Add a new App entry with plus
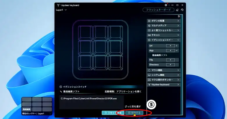Image resolution: width=227 pixels, height=119 pixels. point(170,51)
